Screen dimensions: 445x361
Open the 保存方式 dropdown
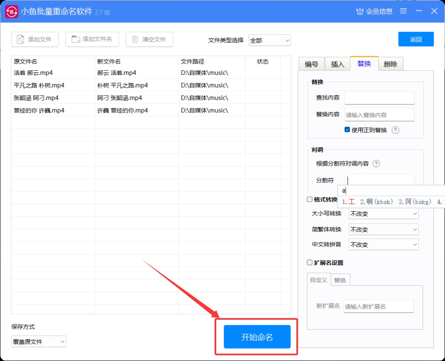[x=39, y=341]
